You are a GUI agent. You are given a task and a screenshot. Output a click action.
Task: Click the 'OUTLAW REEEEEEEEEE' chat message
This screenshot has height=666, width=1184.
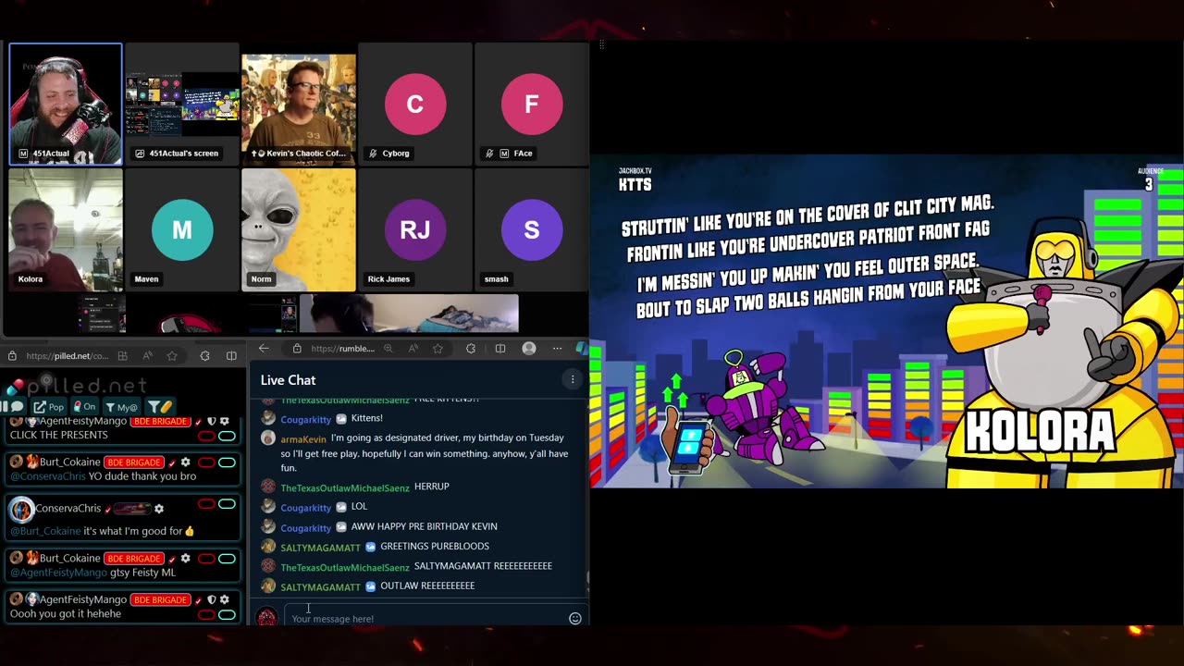[x=427, y=586]
